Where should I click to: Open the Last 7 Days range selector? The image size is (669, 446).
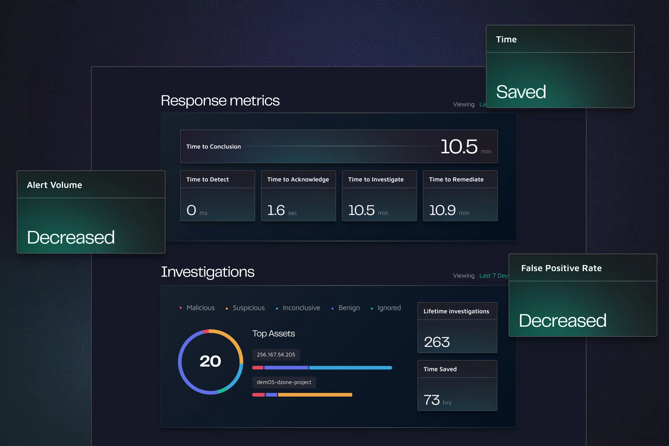click(493, 276)
